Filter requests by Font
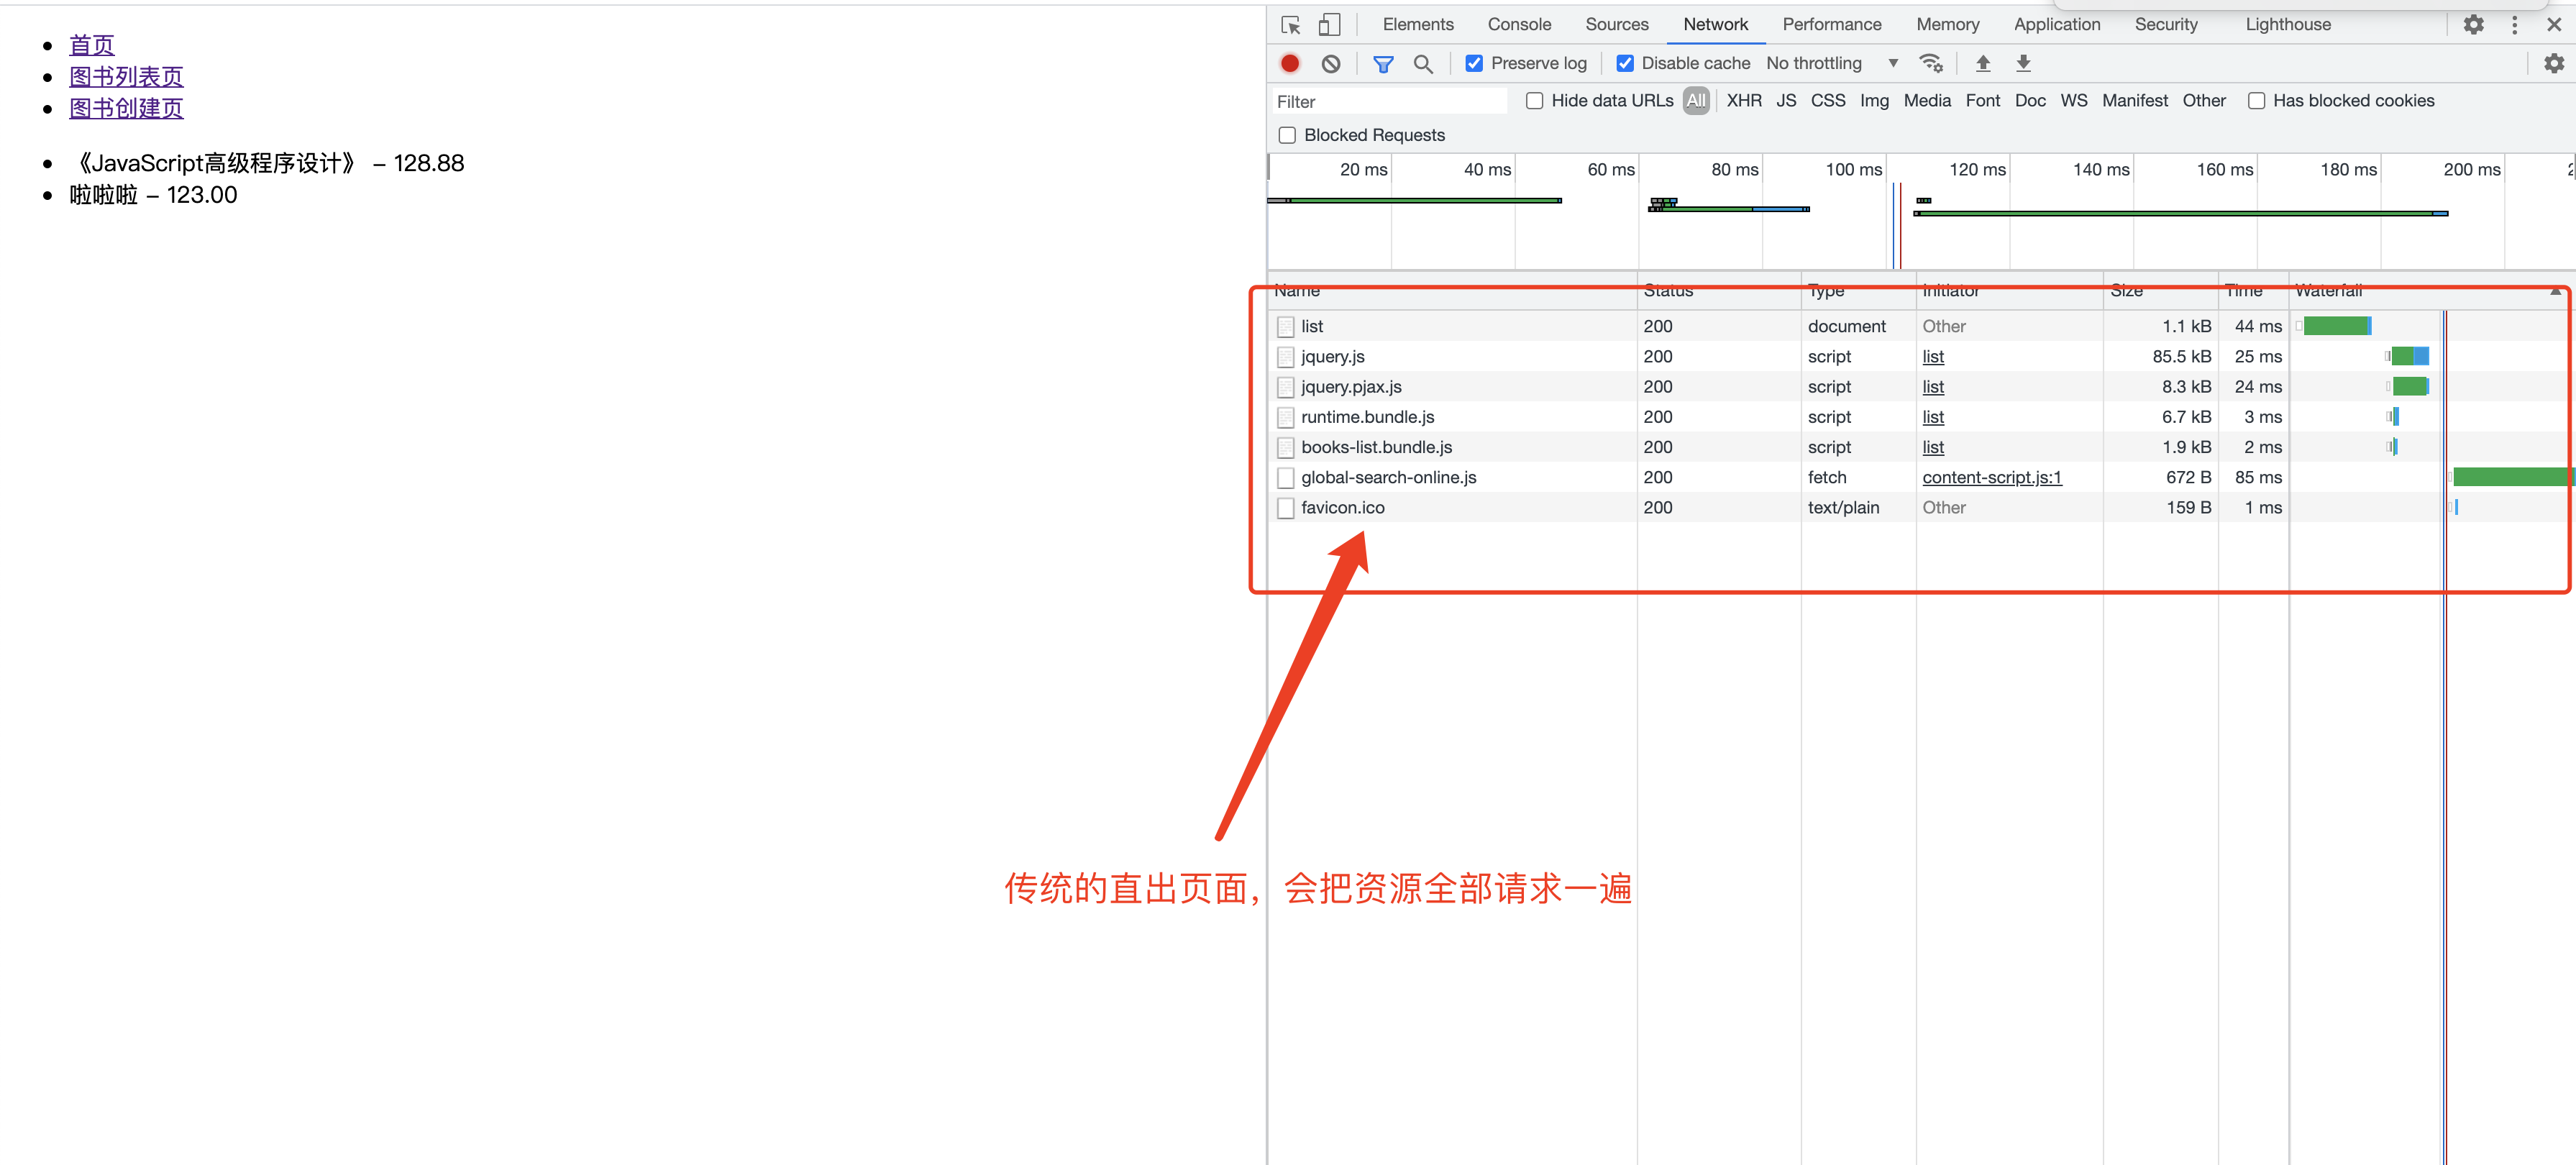Image resolution: width=2576 pixels, height=1165 pixels. [x=1982, y=101]
